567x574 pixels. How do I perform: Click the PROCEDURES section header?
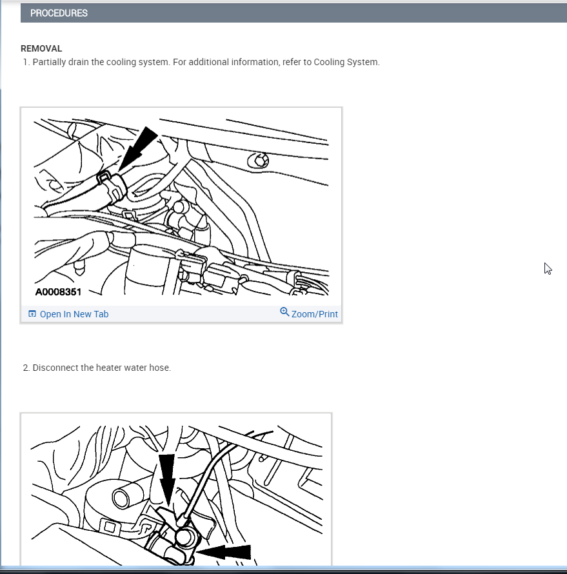point(293,13)
